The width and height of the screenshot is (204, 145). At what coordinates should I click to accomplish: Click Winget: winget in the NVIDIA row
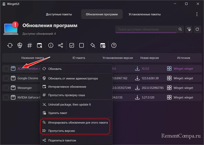(x=183, y=98)
